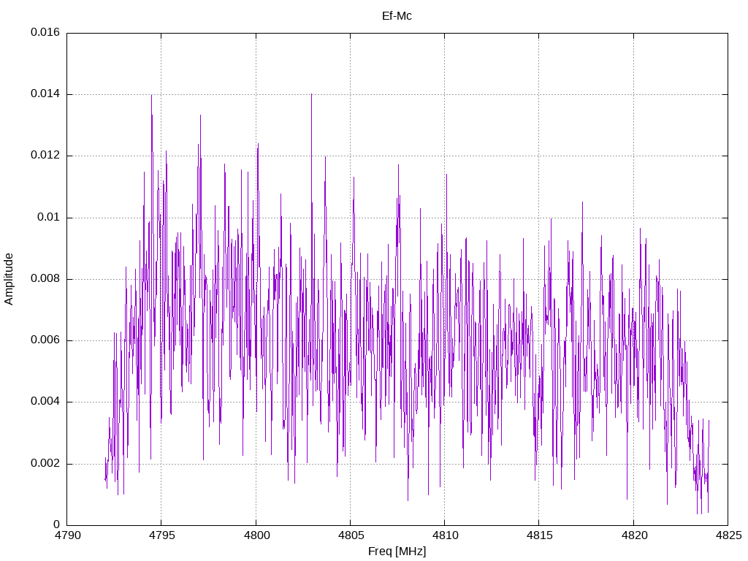The width and height of the screenshot is (748, 561).
Task: Click y-axis tick label 0.016
Action: tap(45, 32)
